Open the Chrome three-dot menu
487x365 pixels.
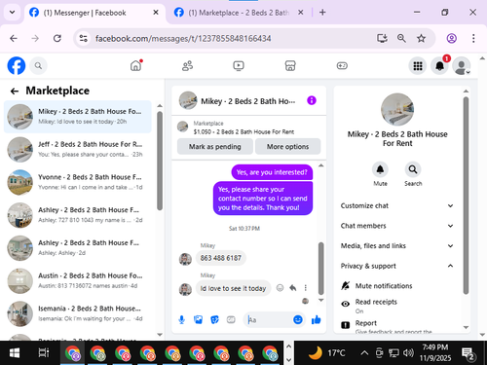click(473, 39)
